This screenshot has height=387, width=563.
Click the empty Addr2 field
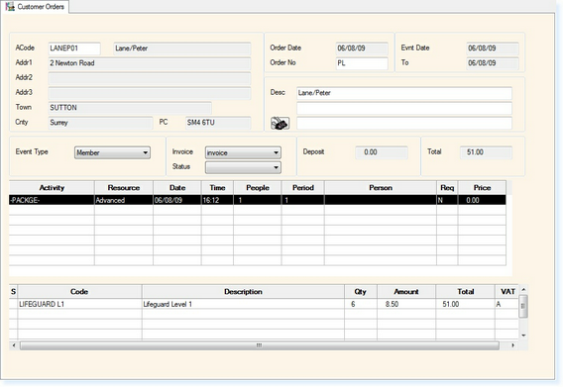pyautogui.click(x=150, y=78)
